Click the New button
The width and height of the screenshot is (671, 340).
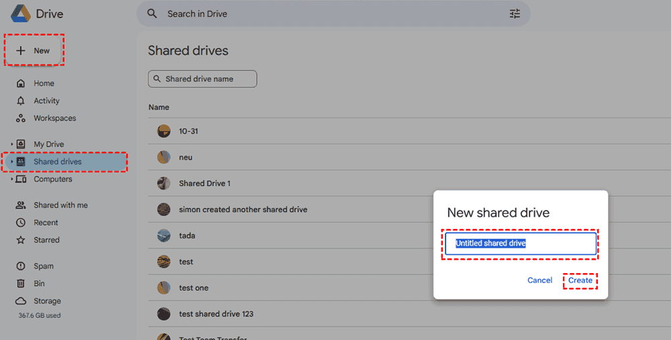point(34,51)
